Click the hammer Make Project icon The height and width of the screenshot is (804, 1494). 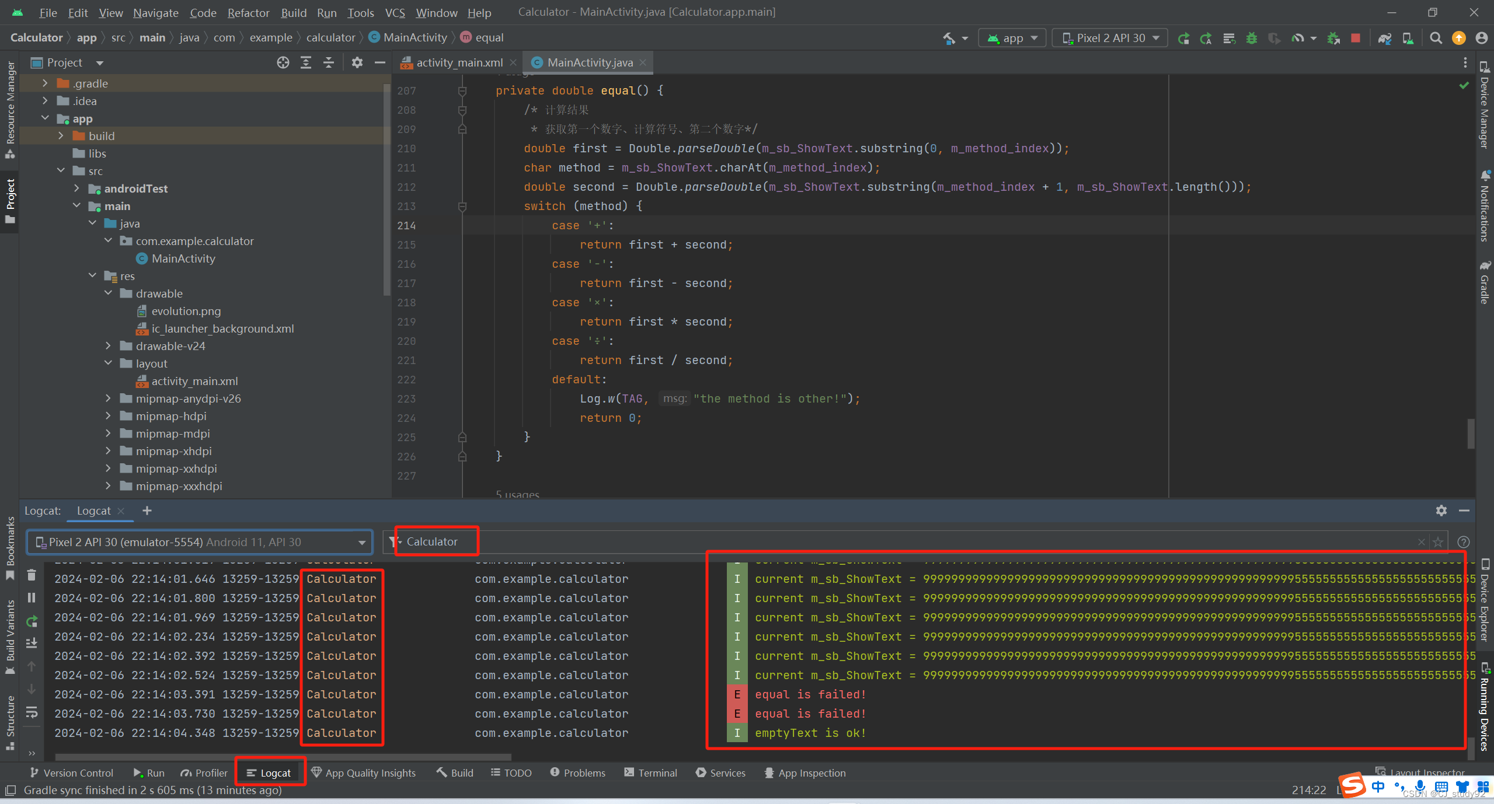point(949,38)
